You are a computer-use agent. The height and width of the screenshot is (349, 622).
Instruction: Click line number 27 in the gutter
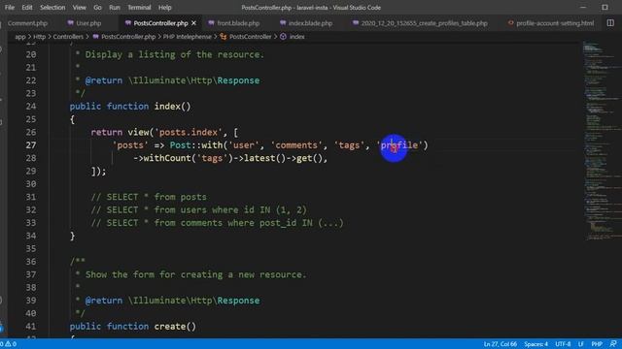point(31,145)
